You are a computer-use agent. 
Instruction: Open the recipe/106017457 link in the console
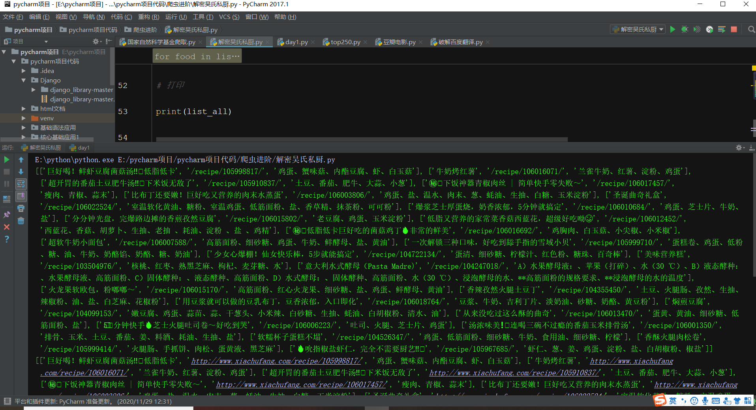pos(301,384)
